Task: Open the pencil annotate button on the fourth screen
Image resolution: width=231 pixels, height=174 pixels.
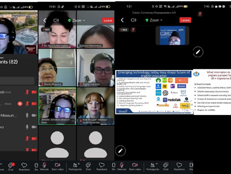Action: point(198,52)
